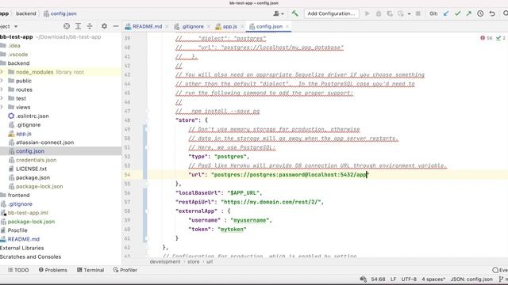
Task: Click the Expand All icon in Project panel
Action: point(78,26)
